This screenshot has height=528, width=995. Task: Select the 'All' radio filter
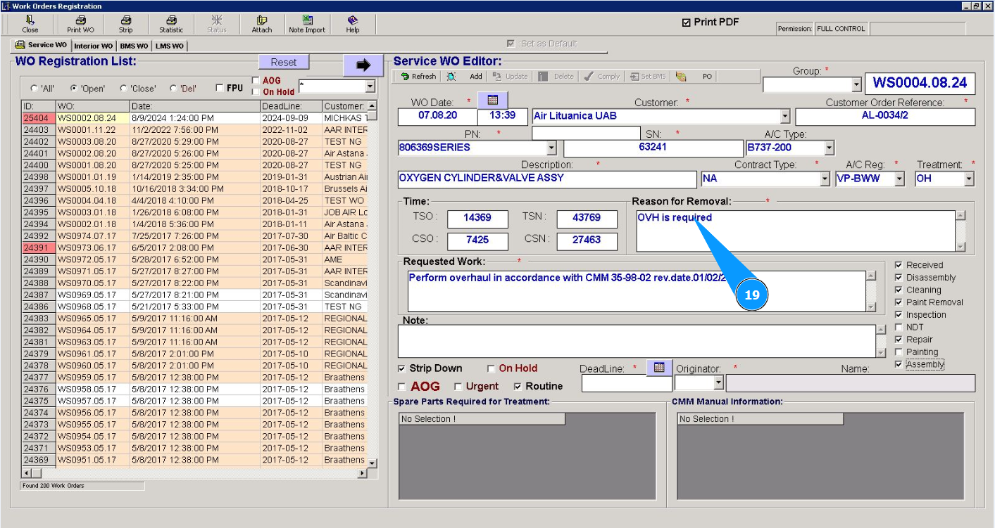pyautogui.click(x=34, y=89)
